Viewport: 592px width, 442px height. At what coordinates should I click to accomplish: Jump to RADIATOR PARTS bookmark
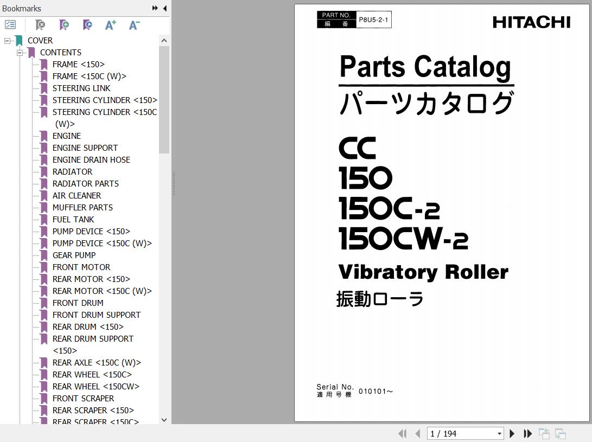pos(85,184)
